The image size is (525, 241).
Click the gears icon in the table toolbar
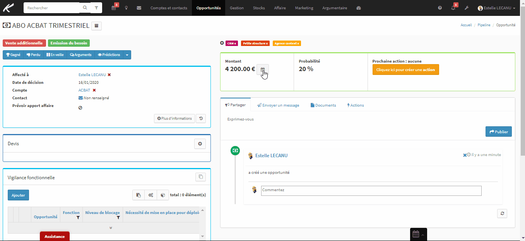pos(150,195)
